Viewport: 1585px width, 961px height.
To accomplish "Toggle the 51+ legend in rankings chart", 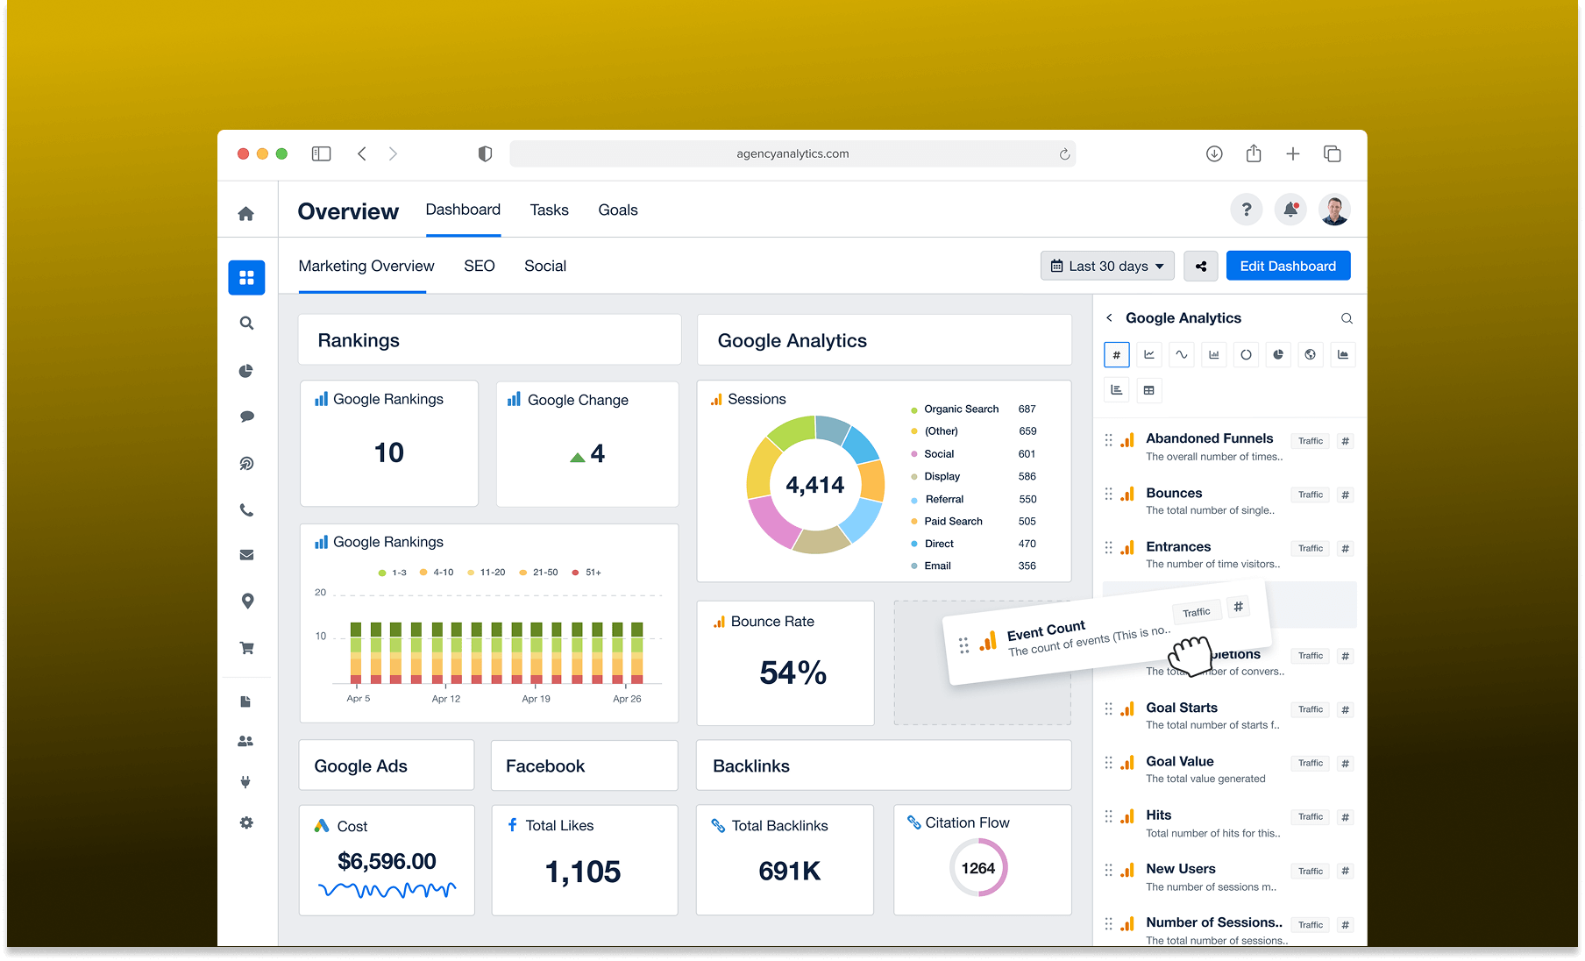I will pyautogui.click(x=586, y=572).
